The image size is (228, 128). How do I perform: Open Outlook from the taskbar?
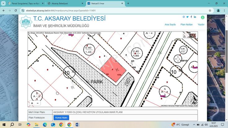pyautogui.click(x=53, y=125)
